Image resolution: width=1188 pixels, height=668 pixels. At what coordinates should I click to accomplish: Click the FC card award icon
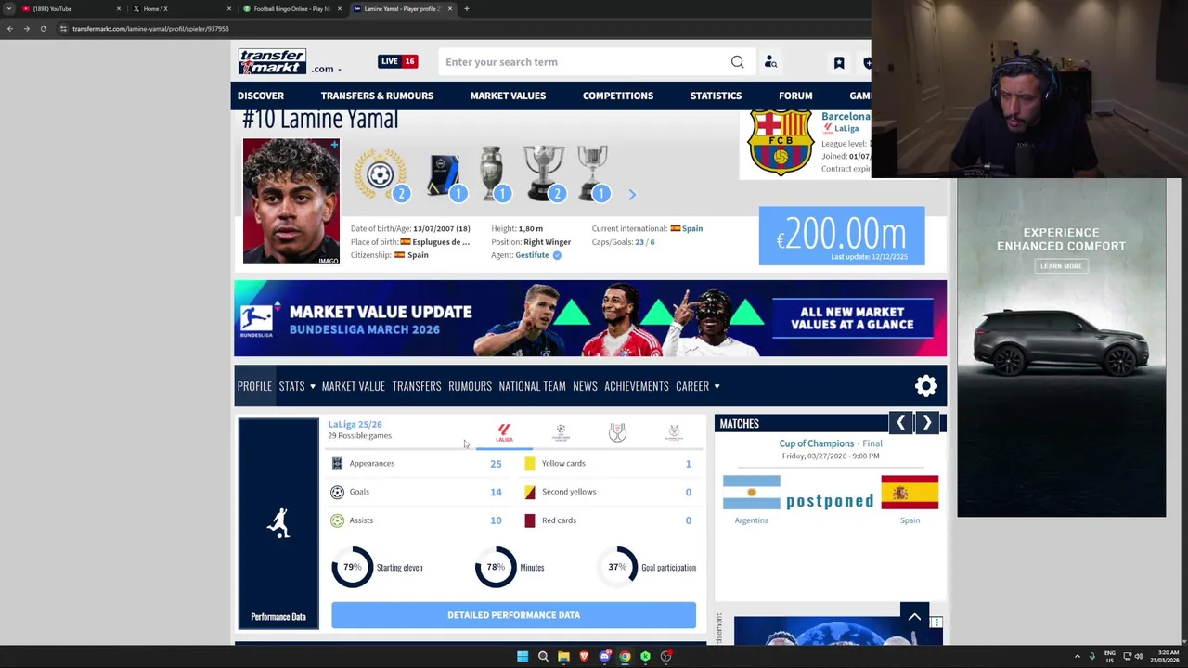pos(445,174)
